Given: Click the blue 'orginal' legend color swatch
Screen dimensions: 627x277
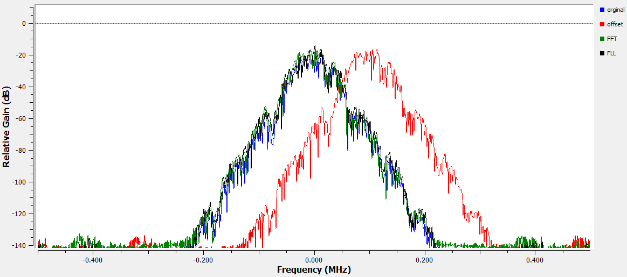Looking at the screenshot, I should click(x=602, y=10).
